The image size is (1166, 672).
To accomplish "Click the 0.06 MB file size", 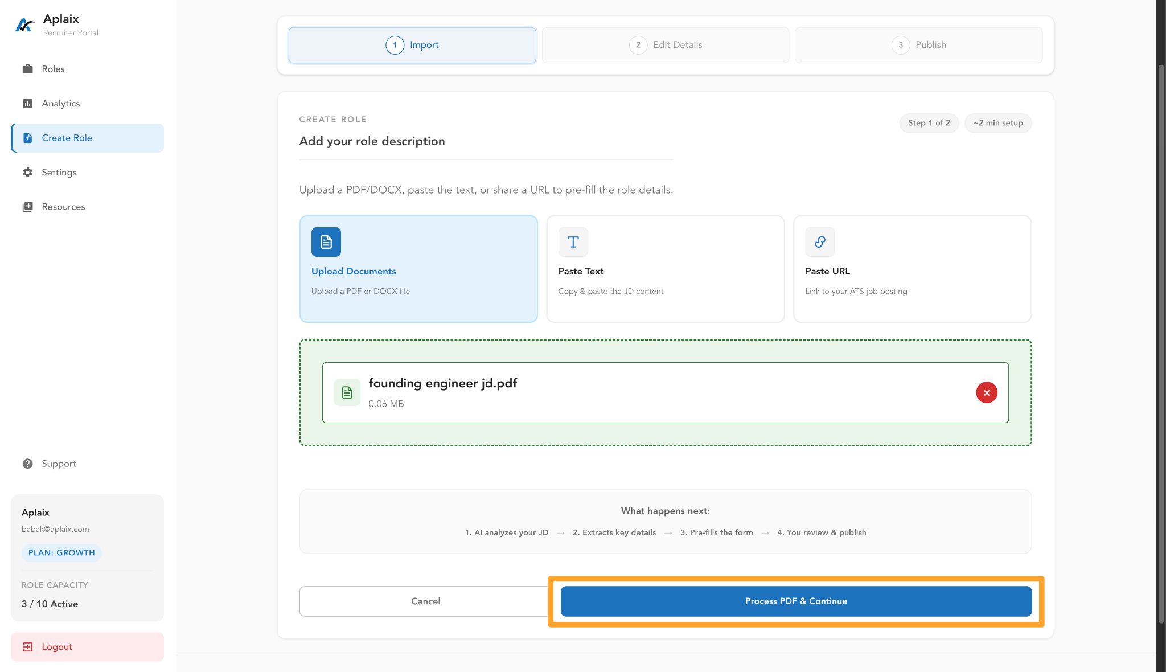I will tap(386, 404).
